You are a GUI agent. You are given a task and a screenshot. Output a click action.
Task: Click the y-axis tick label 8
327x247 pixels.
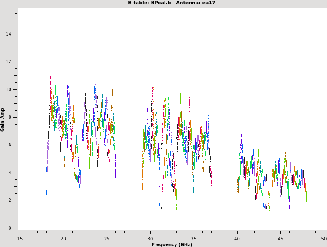10,117
